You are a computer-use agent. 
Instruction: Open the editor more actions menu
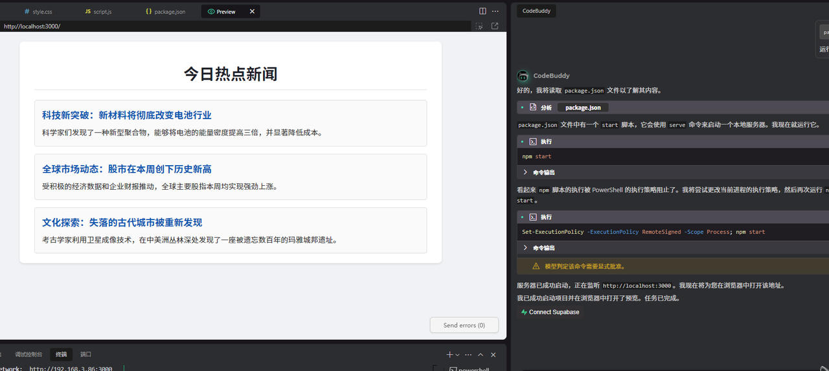[495, 11]
